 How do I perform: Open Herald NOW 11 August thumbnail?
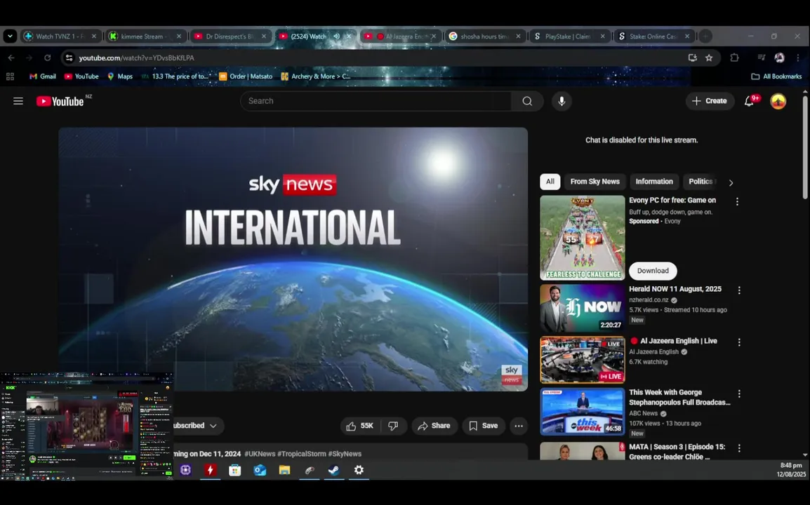click(582, 309)
